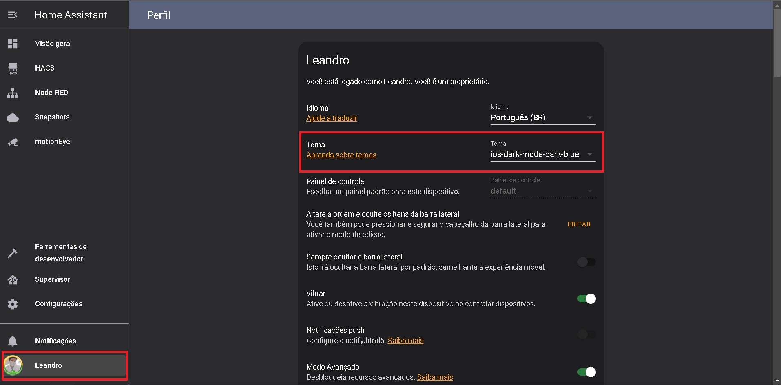The height and width of the screenshot is (385, 781).
Task: Click EDITAR to reorder sidebar items
Action: [x=579, y=224]
